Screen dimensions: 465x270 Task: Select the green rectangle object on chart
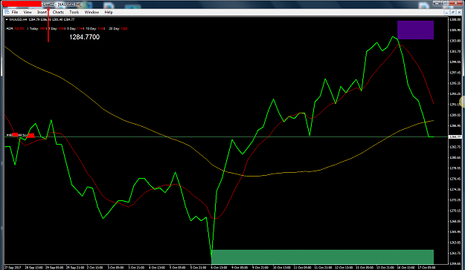click(x=322, y=257)
